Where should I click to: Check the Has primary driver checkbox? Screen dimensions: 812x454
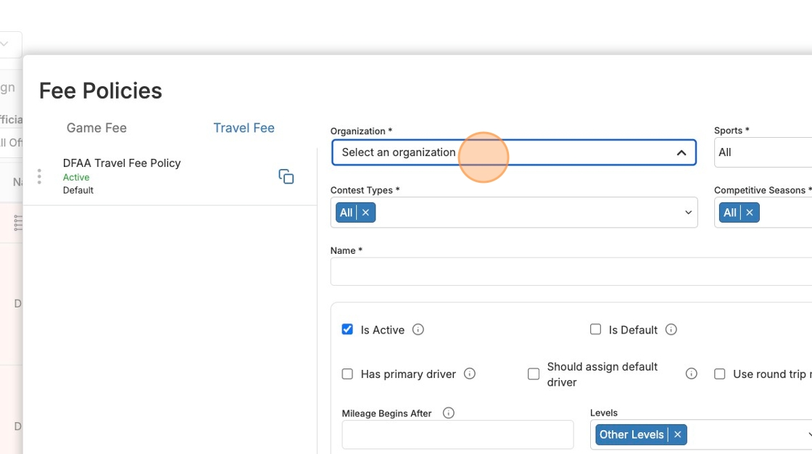coord(347,373)
